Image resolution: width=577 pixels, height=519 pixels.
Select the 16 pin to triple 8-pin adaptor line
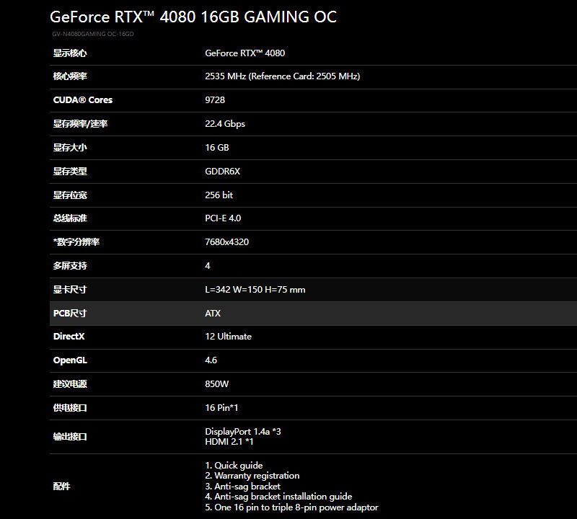(x=291, y=507)
